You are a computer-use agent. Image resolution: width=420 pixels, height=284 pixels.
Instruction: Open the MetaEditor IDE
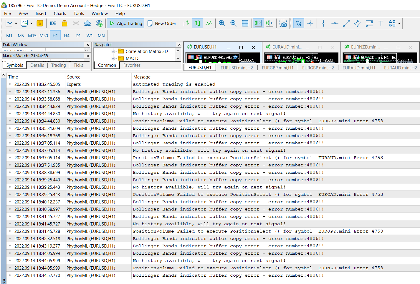tap(53, 24)
